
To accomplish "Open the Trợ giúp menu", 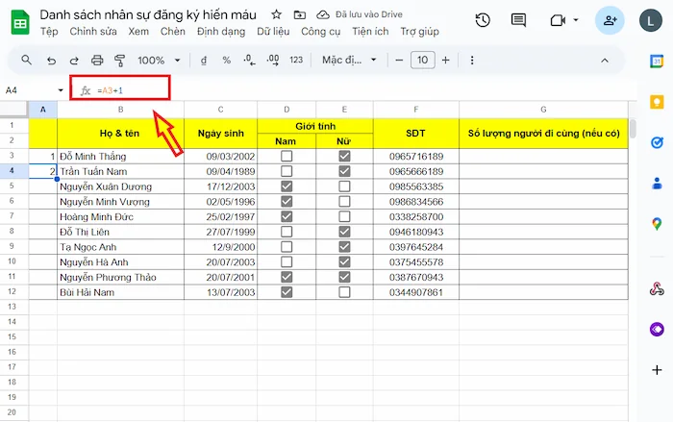I will pos(419,32).
